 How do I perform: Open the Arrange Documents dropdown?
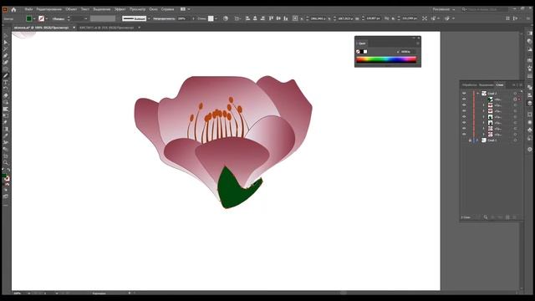tap(185, 9)
